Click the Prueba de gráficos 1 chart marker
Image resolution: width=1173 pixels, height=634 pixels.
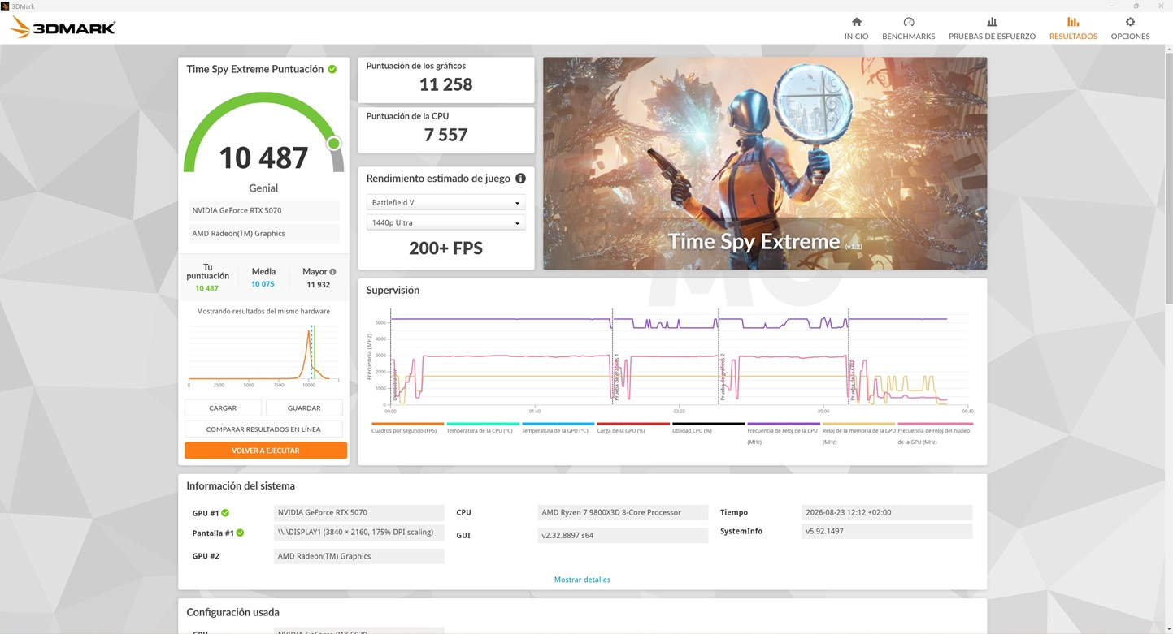(x=616, y=377)
